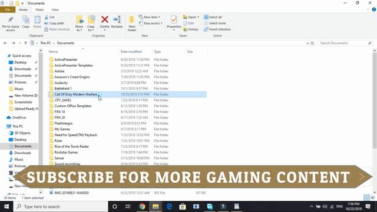The height and width of the screenshot is (212, 377).
Task: Select the Audacity folder
Action: point(61,82)
